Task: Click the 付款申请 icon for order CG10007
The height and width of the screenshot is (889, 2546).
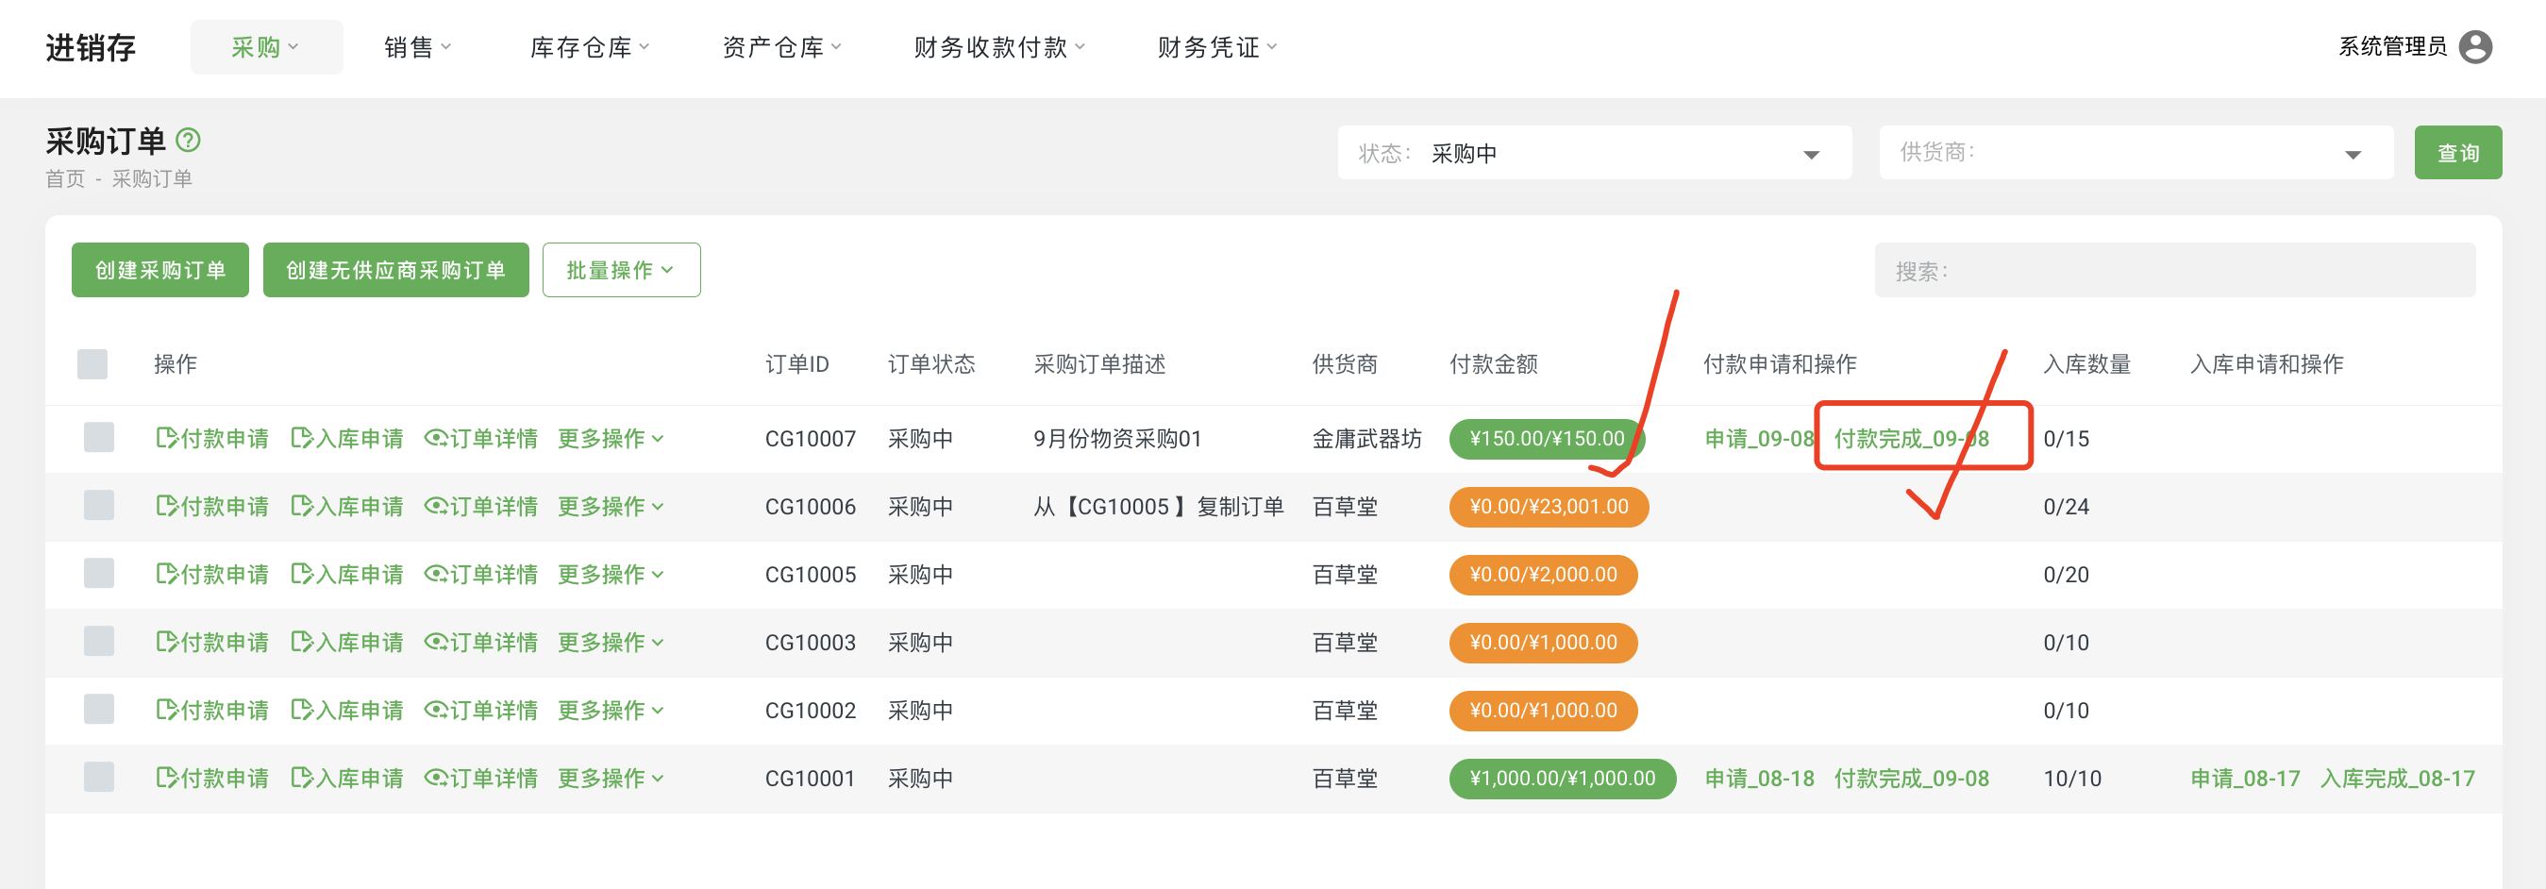Action: coord(166,438)
